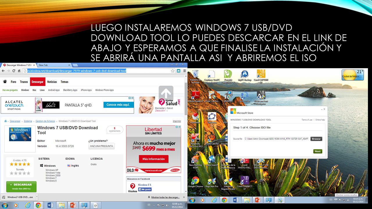Open Online help in download tool
The image size is (372, 209).
(320, 120)
